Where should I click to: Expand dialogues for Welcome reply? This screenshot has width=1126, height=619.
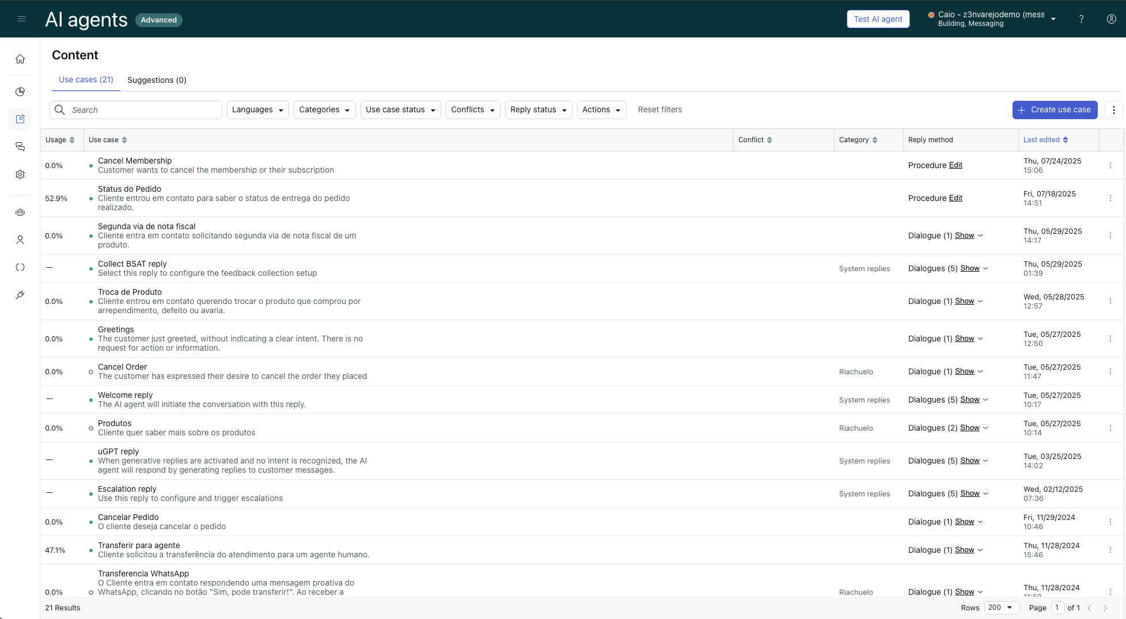coord(973,400)
